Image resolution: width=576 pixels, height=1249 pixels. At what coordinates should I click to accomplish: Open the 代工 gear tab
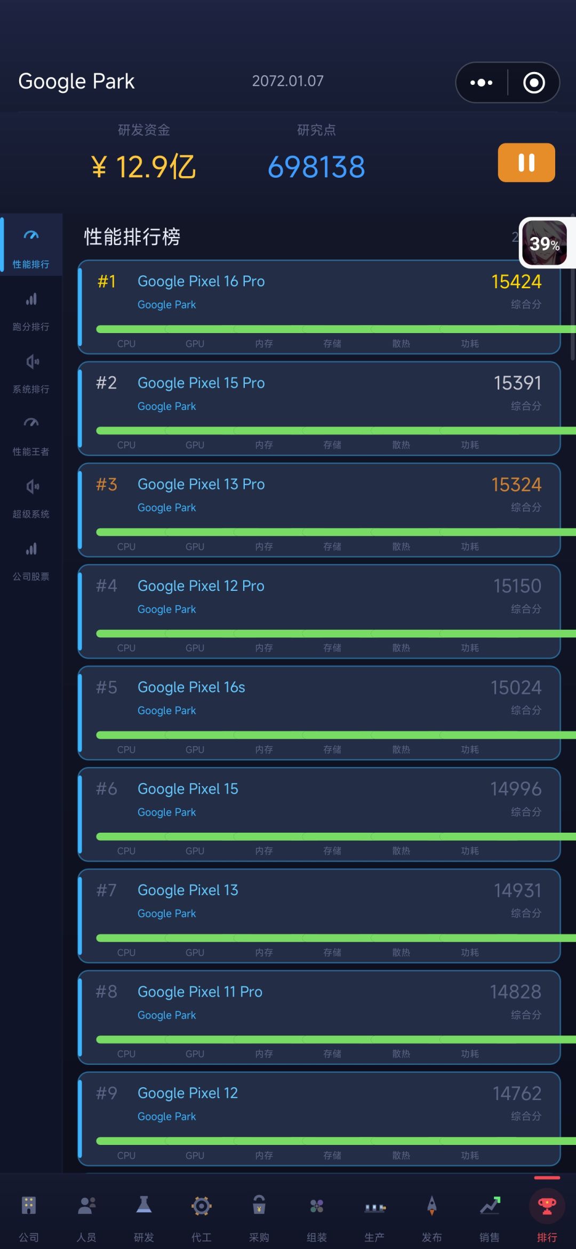(202, 1218)
